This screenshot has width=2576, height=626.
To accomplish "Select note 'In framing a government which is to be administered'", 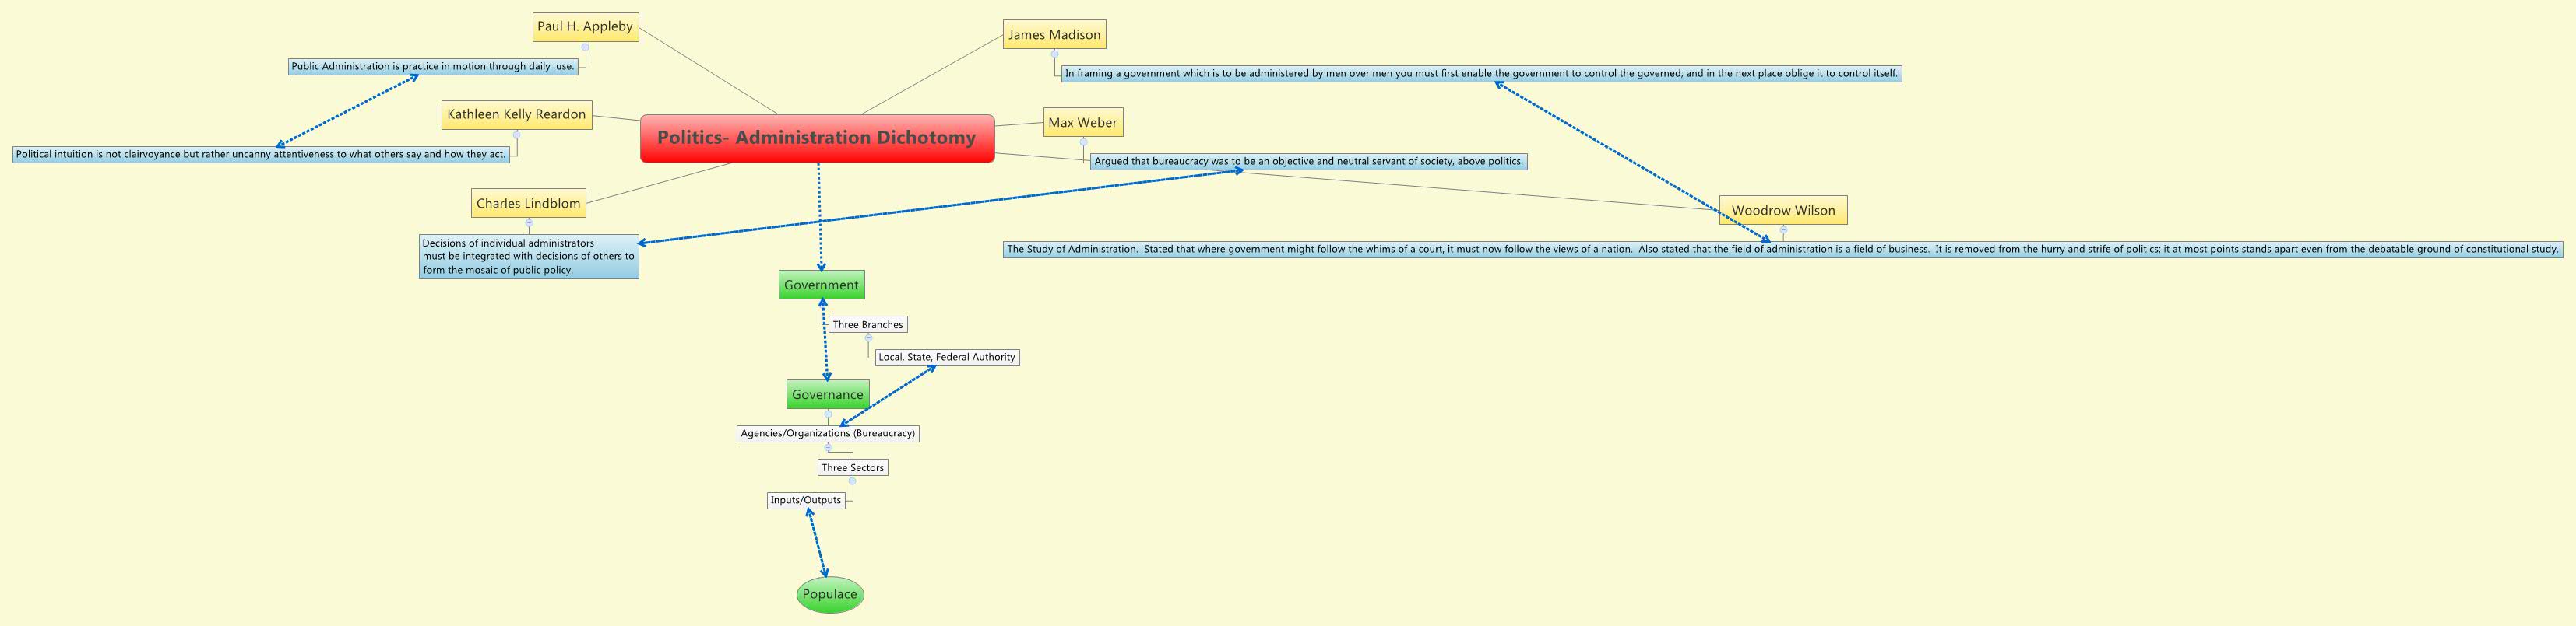I will [1481, 73].
